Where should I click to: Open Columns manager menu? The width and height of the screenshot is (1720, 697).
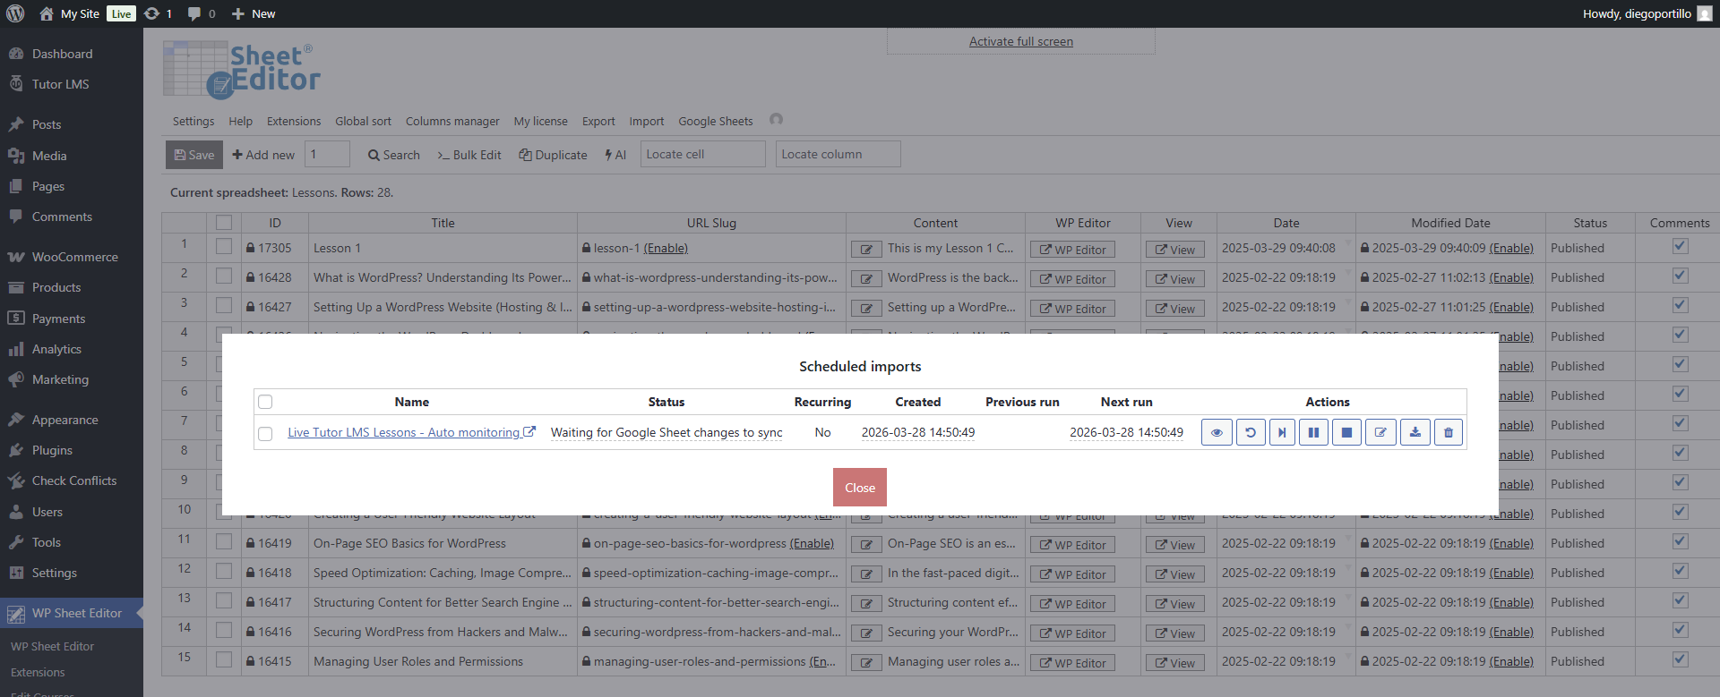coord(452,121)
